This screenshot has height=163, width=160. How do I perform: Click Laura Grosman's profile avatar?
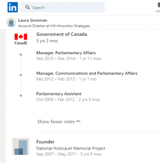pos(11,22)
